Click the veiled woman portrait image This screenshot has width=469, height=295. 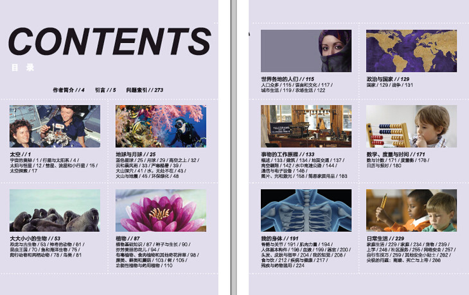pos(306,51)
